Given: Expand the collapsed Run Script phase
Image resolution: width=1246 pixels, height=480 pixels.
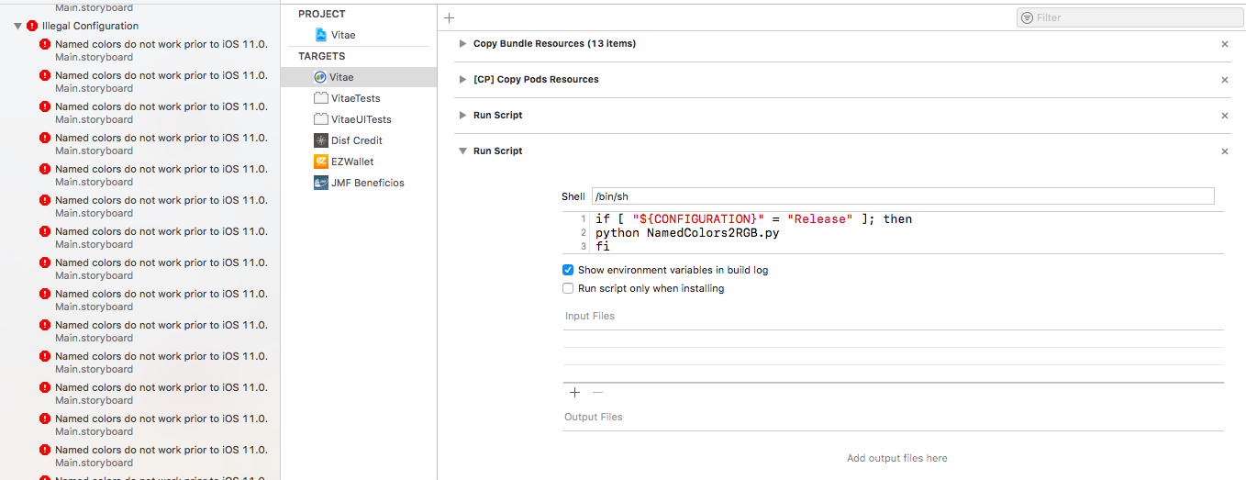Looking at the screenshot, I should (x=462, y=116).
